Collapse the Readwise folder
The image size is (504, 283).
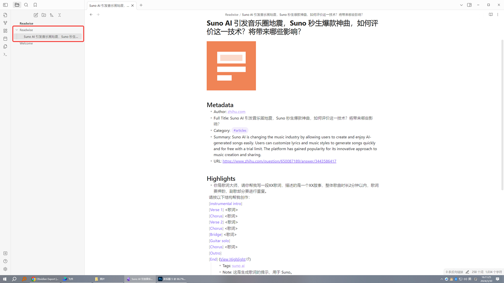(x=17, y=30)
